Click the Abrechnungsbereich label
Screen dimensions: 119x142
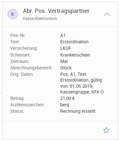tap(32, 68)
